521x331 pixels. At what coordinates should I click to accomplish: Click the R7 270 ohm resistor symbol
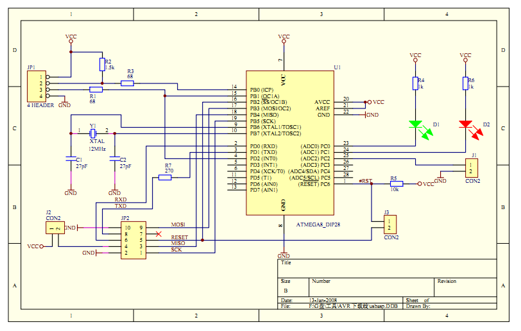pos(165,178)
